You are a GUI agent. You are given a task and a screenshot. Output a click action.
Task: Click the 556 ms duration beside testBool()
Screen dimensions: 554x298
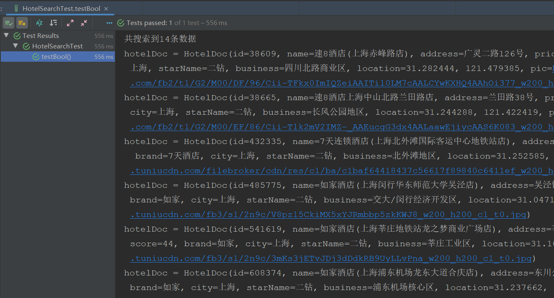(104, 57)
